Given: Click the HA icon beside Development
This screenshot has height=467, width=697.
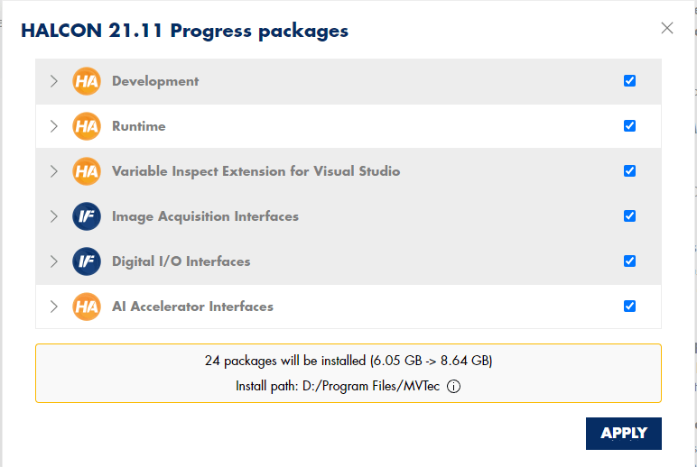Looking at the screenshot, I should [x=87, y=81].
